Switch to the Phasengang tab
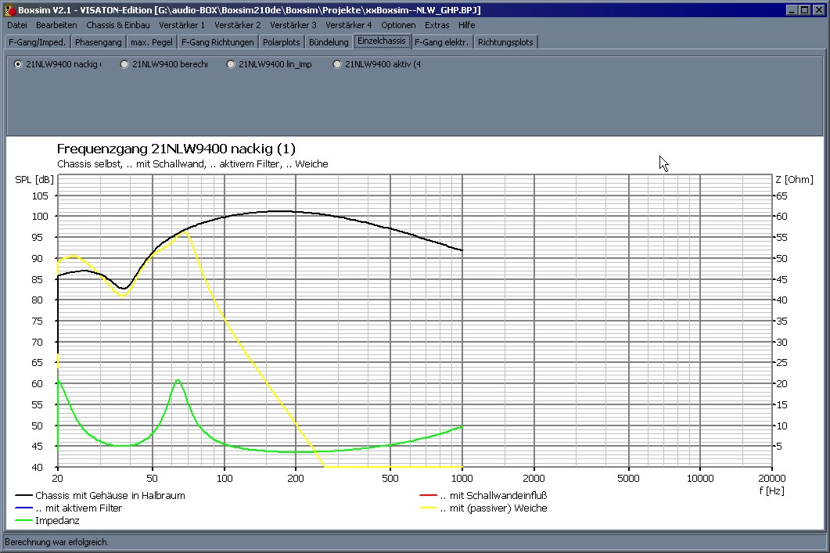Screen dimensions: 830x553 coord(99,42)
